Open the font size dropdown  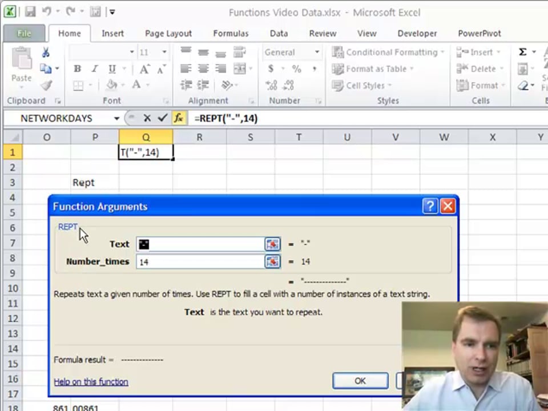click(x=164, y=52)
